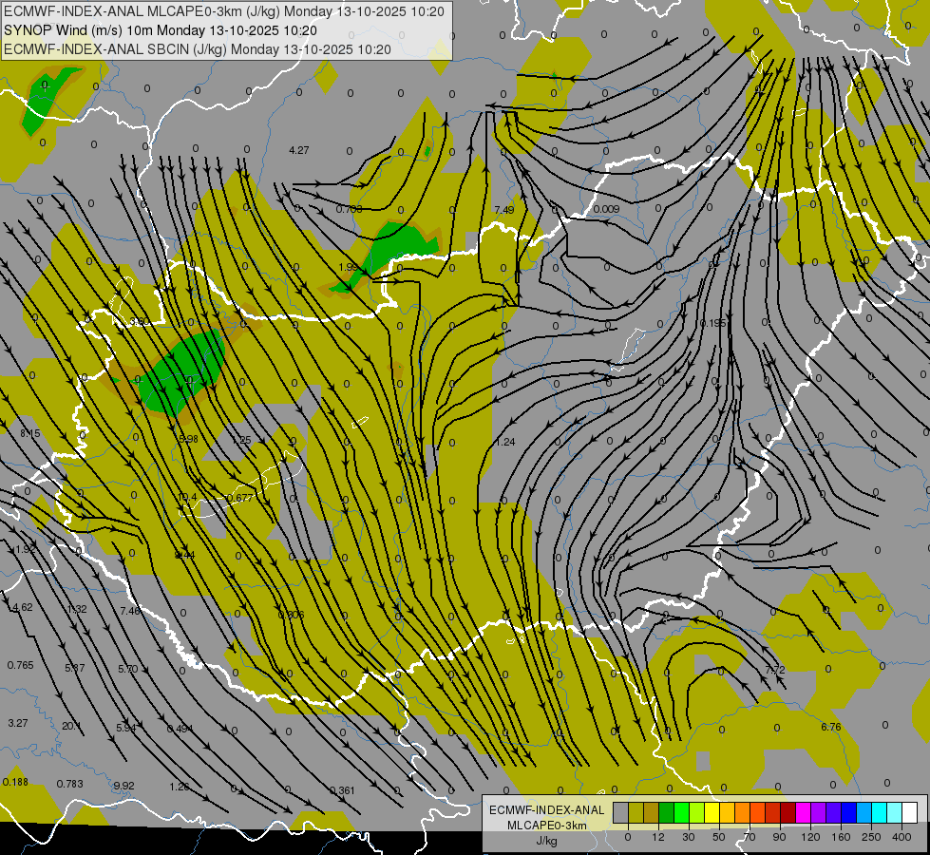This screenshot has height=855, width=930.
Task: Select the yellow swatch in the color legend
Action: pos(712,812)
